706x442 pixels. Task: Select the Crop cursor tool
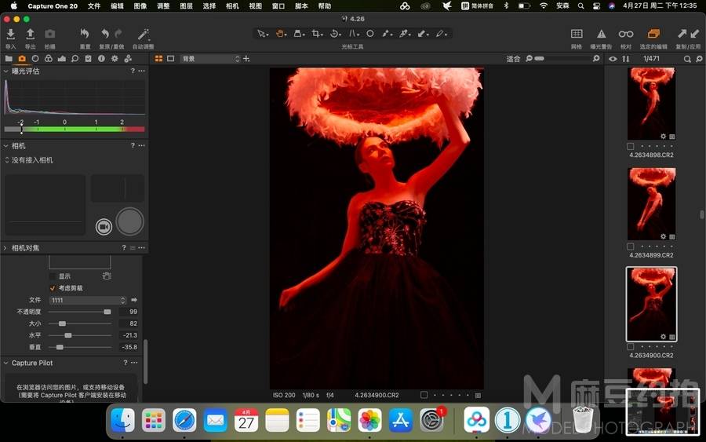[x=317, y=34]
